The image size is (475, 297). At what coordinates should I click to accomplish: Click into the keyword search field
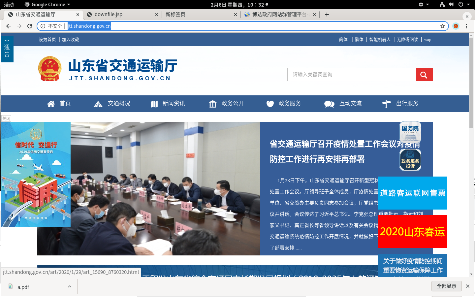[351, 75]
